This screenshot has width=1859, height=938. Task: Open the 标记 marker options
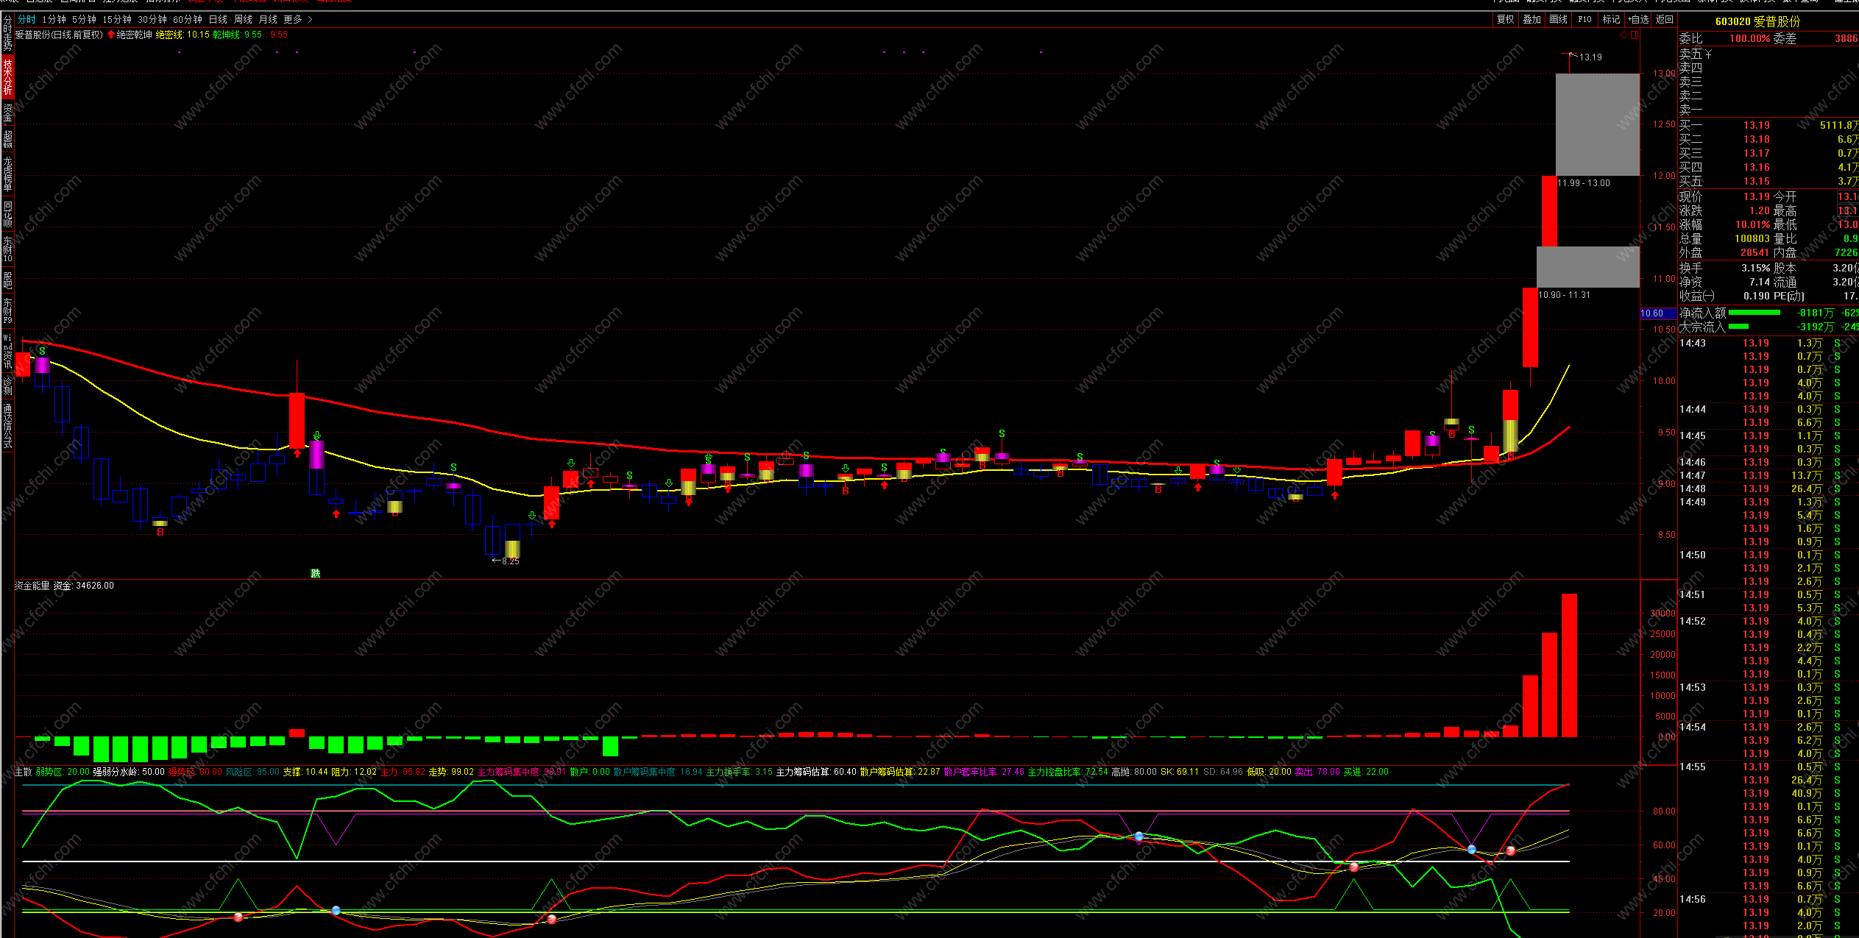[1611, 20]
